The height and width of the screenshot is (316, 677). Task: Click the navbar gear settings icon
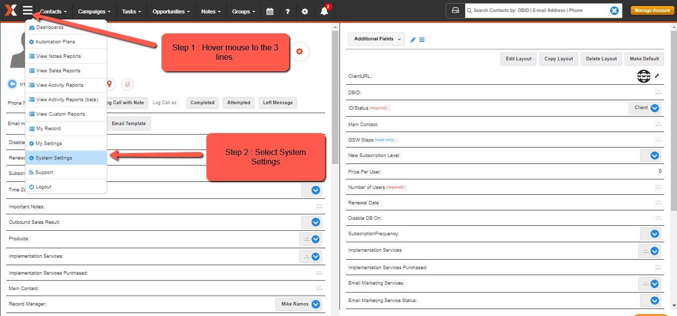(x=305, y=11)
